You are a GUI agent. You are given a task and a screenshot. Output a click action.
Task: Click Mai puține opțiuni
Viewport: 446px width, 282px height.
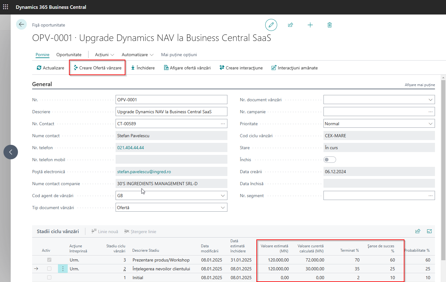click(x=179, y=55)
